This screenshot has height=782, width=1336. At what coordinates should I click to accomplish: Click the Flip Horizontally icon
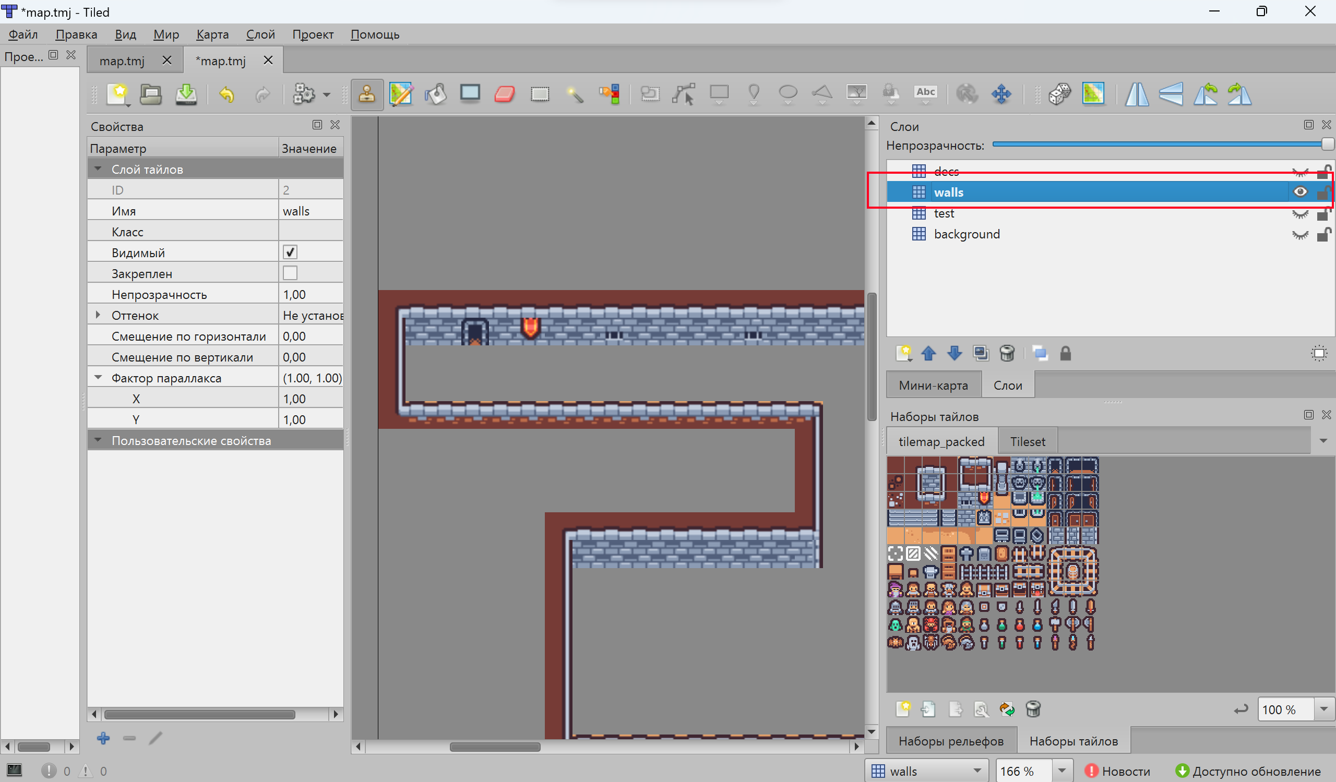click(x=1137, y=94)
